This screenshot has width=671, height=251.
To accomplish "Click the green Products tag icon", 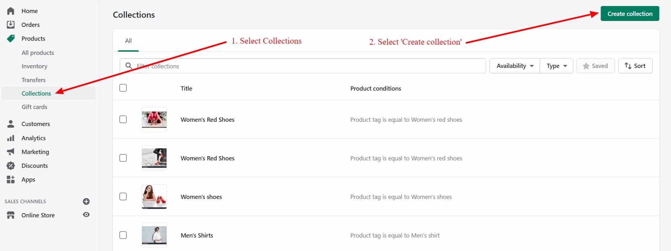I will point(11,39).
